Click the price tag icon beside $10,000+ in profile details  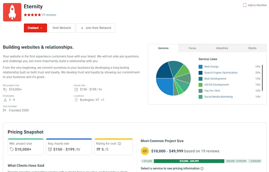pyautogui.click(x=5, y=90)
